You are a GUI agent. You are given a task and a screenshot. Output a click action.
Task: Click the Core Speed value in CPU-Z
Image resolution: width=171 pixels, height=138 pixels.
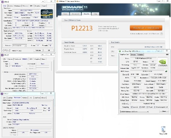coord(19,33)
